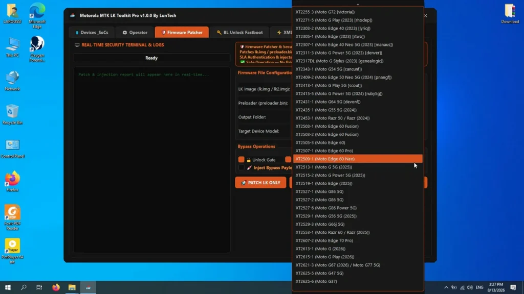
Task: Choose XT2305-1 (Moto Edge (2023) [rtwo])
Action: 358,36
